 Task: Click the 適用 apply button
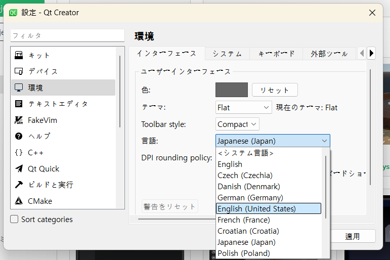352,236
